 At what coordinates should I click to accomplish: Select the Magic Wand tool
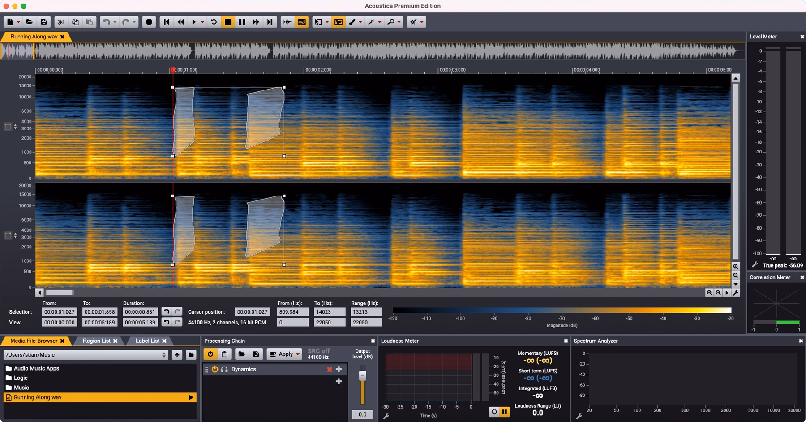371,22
